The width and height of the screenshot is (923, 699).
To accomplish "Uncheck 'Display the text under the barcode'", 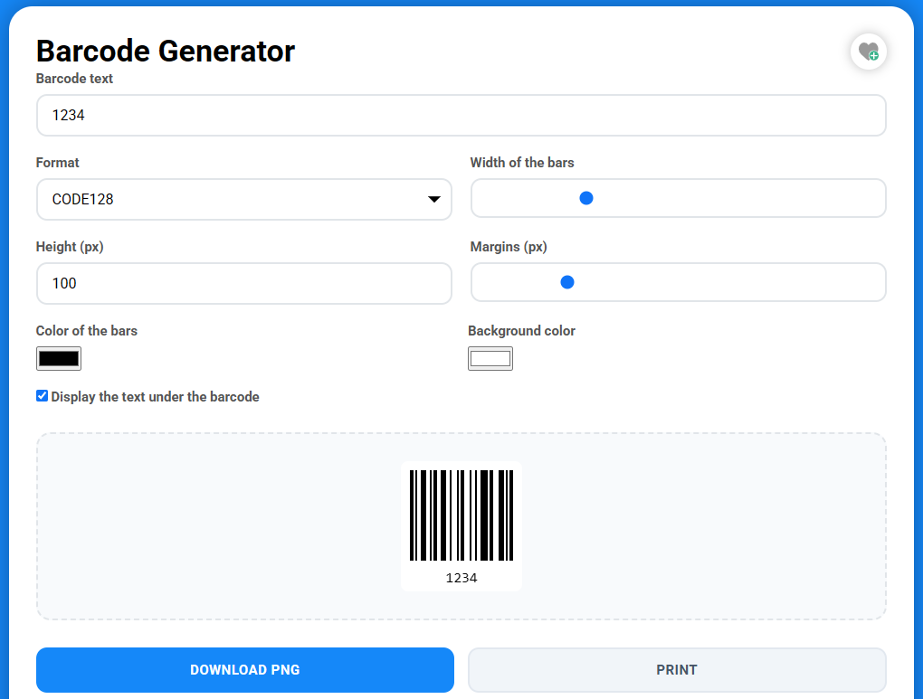I will (42, 395).
